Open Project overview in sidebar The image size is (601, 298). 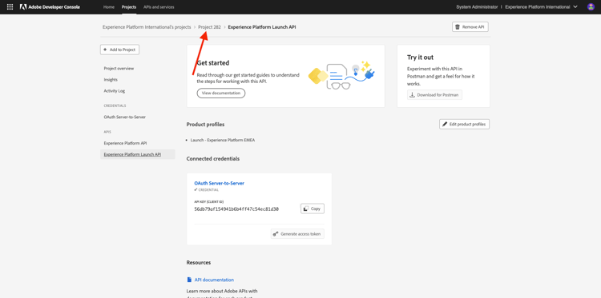119,69
